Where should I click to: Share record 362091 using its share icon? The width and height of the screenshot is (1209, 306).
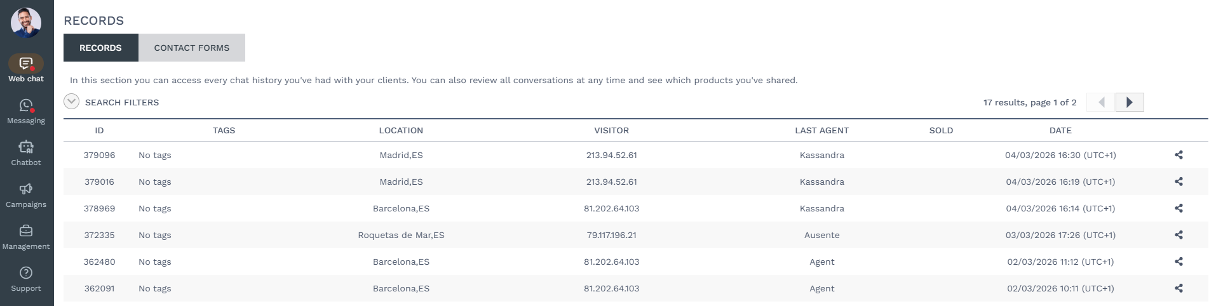1179,288
